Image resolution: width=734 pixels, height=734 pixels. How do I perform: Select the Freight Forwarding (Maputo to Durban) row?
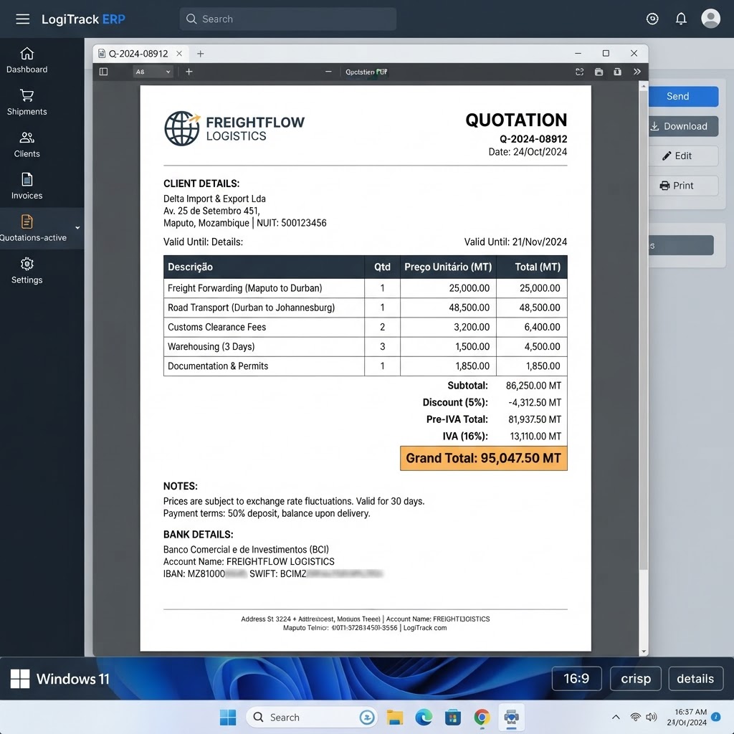click(x=365, y=288)
